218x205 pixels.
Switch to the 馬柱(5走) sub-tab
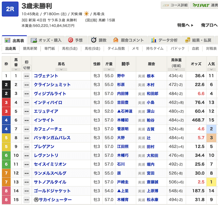69,49
